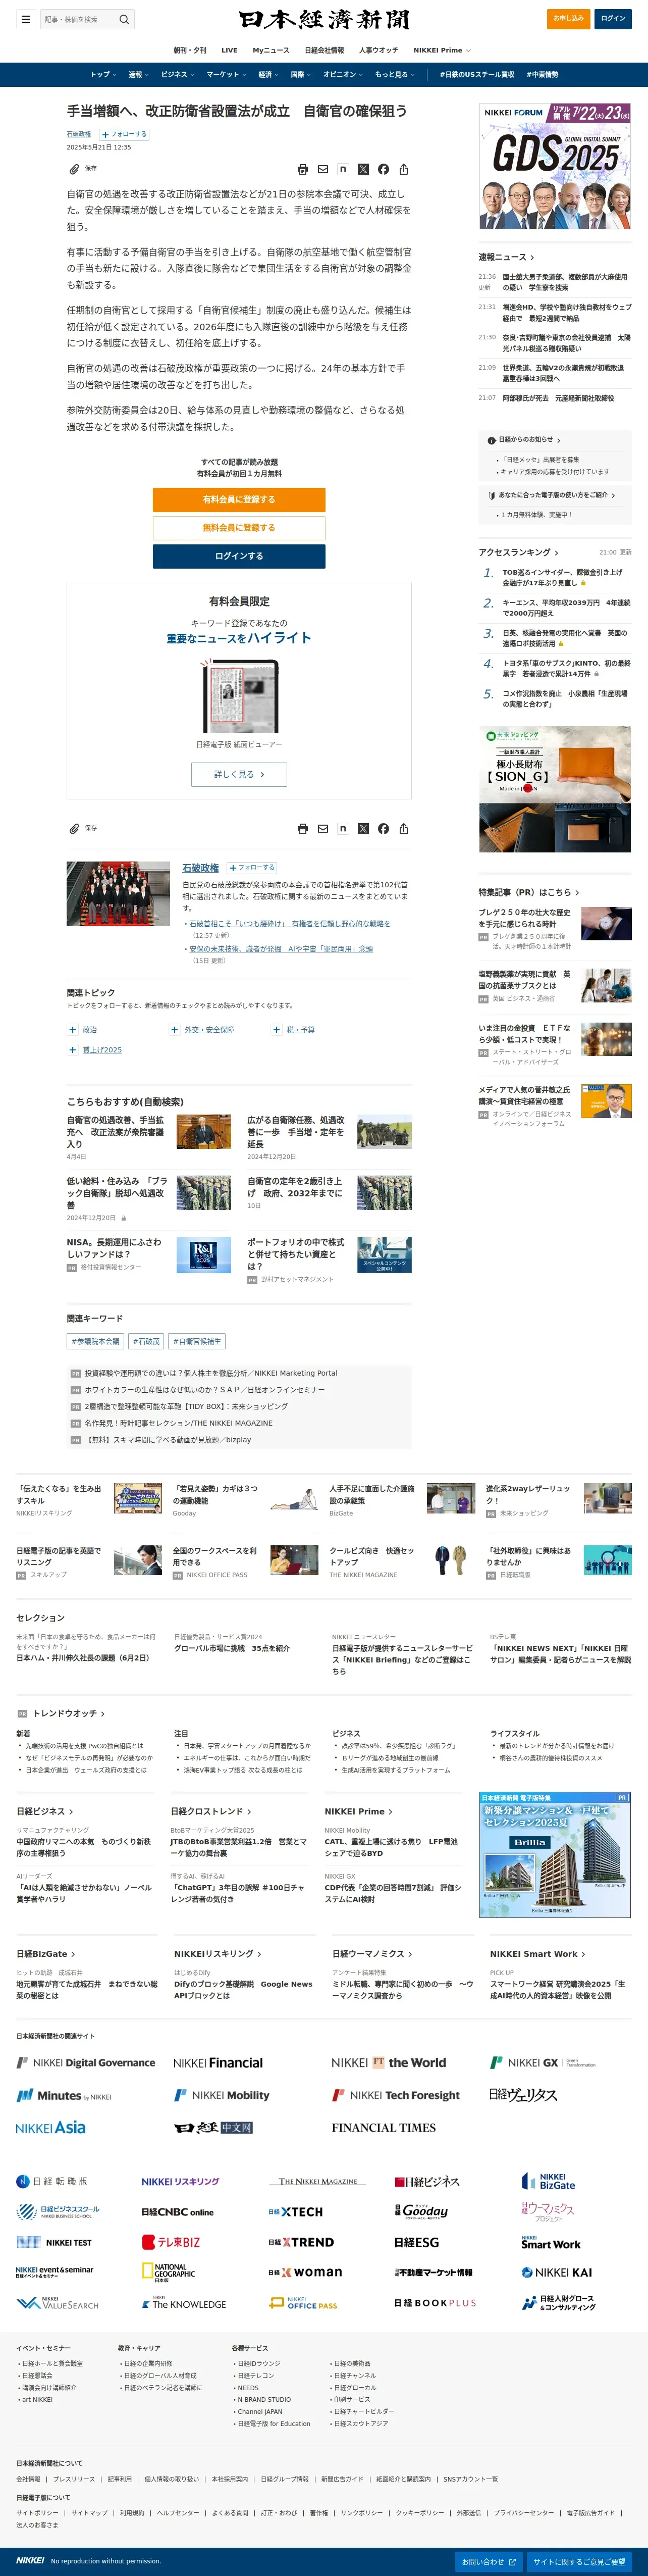Screen dimensions: 648x2576
Task: Toggle フォローする button under the article title
Action: click(123, 134)
